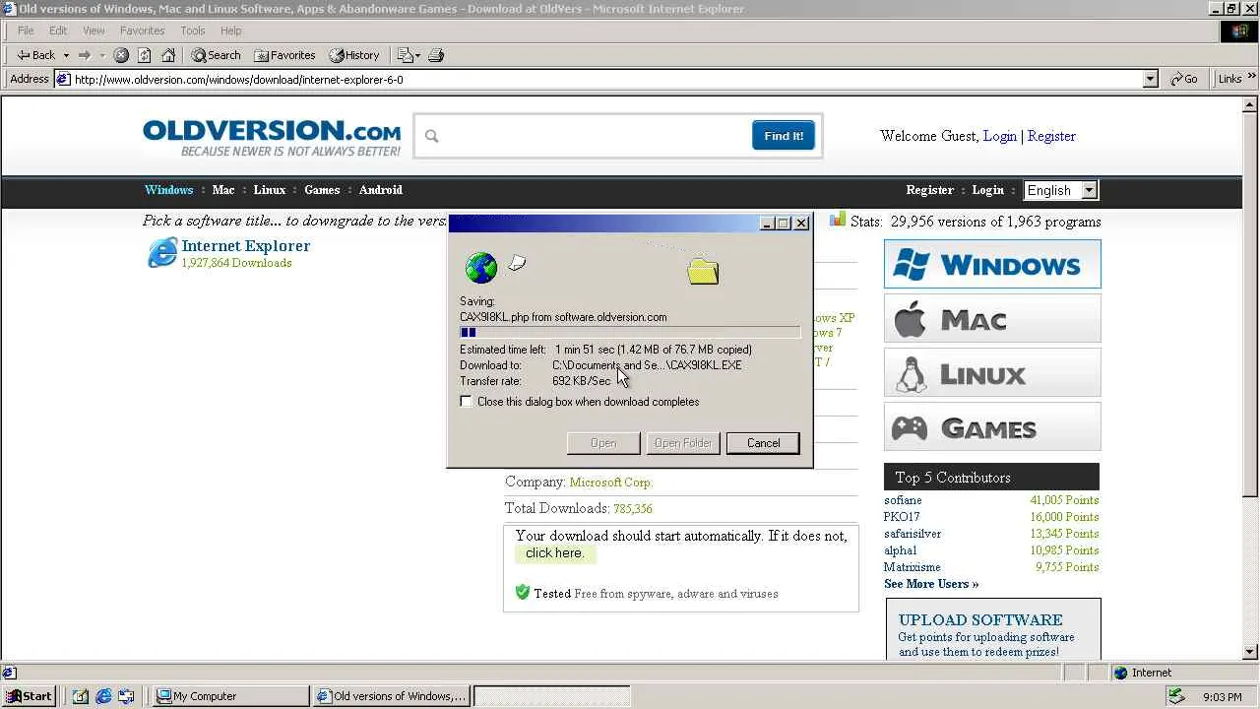Select Android in the site navigation bar
Viewport: 1260px width, 709px height.
(x=381, y=190)
